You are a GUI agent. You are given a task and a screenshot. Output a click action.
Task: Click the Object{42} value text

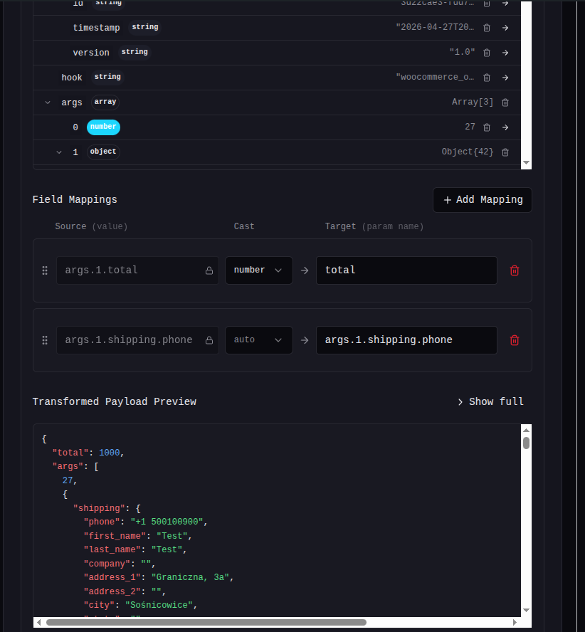tap(468, 152)
